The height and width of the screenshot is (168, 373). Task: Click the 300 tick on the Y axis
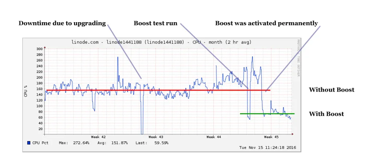(x=39, y=49)
